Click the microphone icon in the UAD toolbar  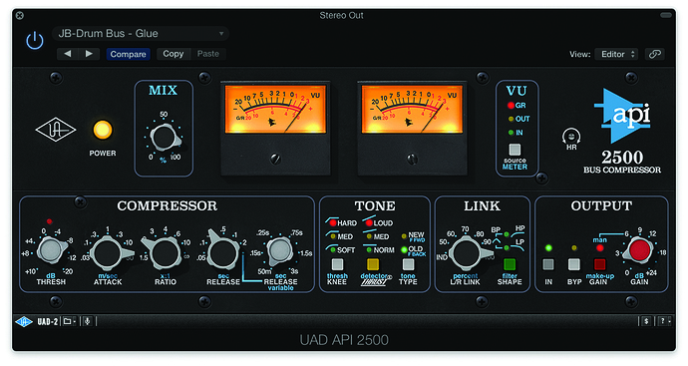point(87,322)
